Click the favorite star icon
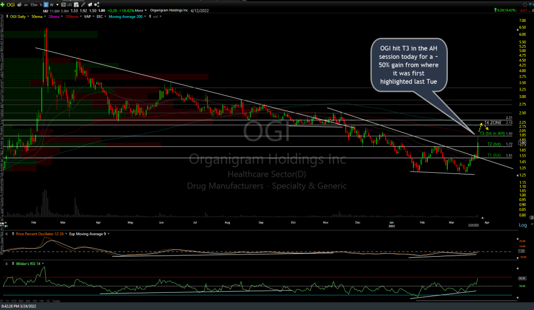The height and width of the screenshot is (310, 534). tap(525, 4)
